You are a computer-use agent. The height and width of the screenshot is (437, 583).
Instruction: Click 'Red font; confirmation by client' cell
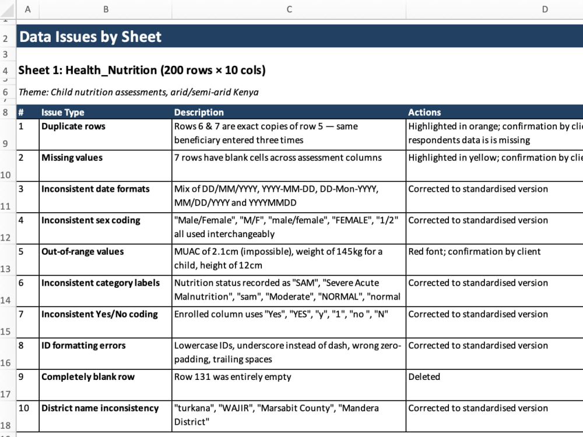click(494, 260)
